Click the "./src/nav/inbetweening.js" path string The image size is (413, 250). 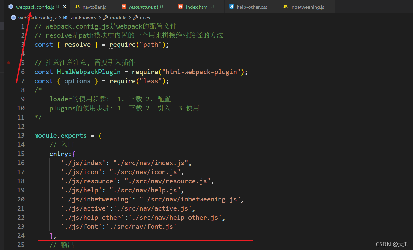tap(190, 199)
